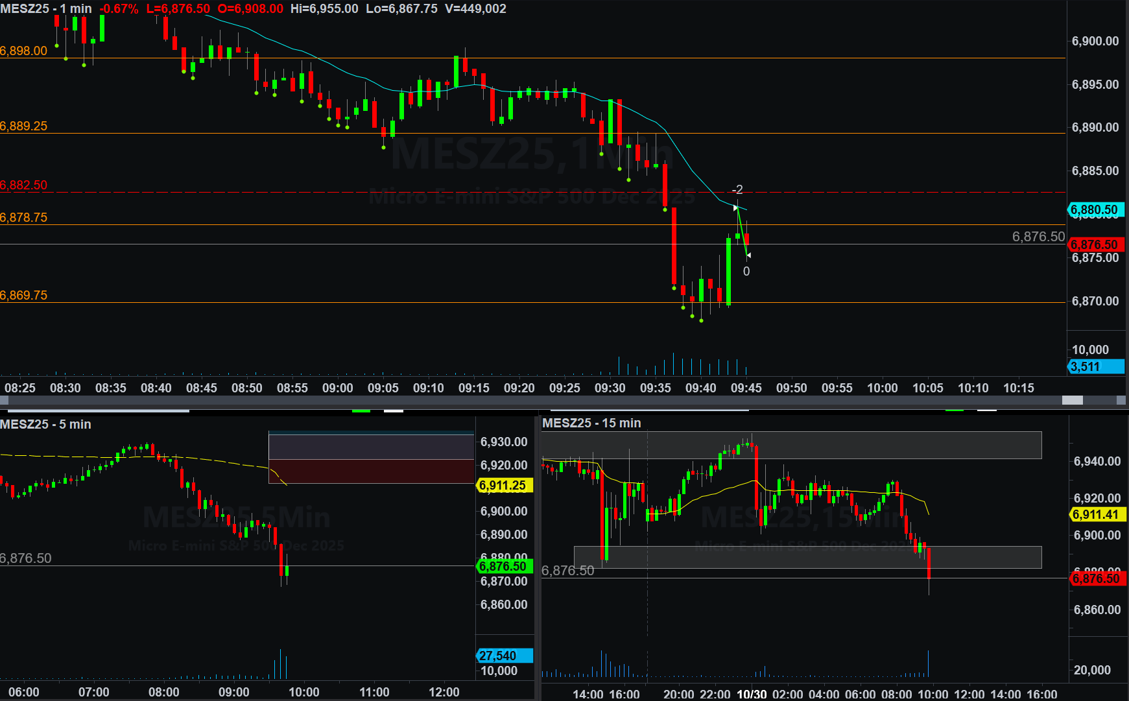The height and width of the screenshot is (701, 1129).
Task: Select the upper gray zone on 15-min chart
Action: pos(791,445)
